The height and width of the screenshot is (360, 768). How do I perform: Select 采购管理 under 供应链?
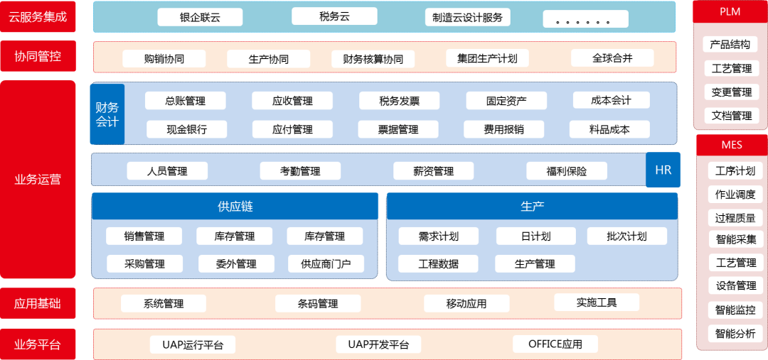coord(145,263)
